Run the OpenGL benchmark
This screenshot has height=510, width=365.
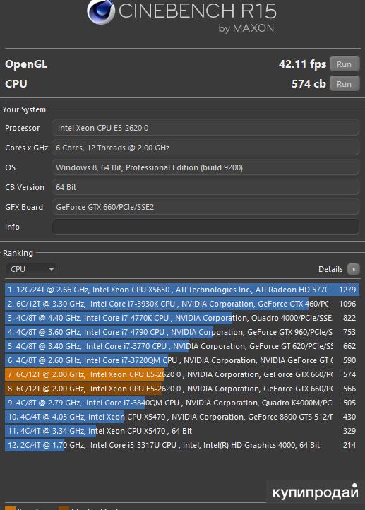345,64
